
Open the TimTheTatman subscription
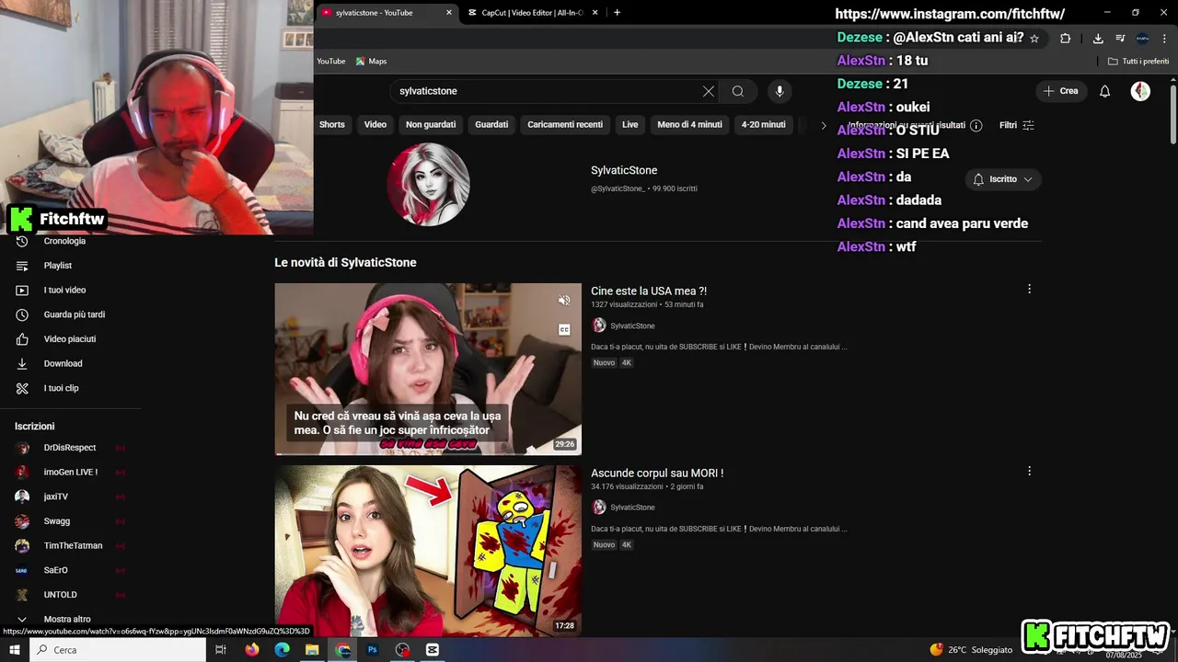(73, 546)
